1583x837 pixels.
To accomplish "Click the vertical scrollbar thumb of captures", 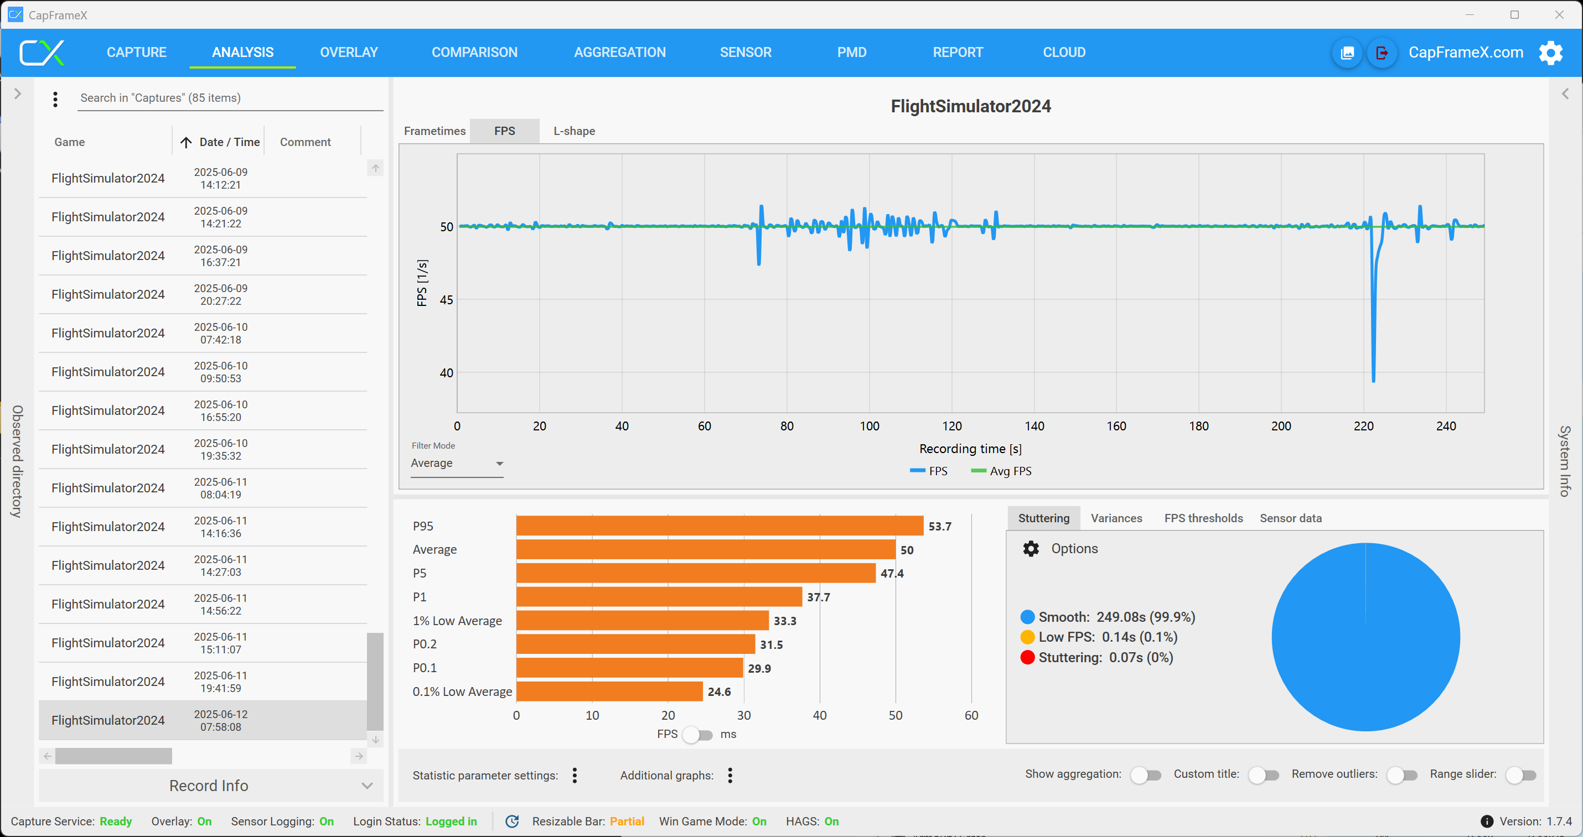I will pyautogui.click(x=375, y=681).
